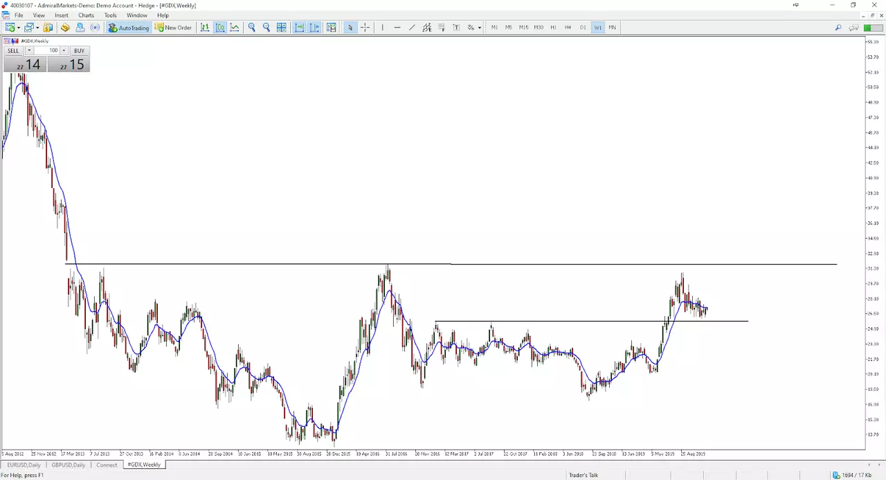
Task: Select the cursor pointer tool
Action: click(350, 28)
